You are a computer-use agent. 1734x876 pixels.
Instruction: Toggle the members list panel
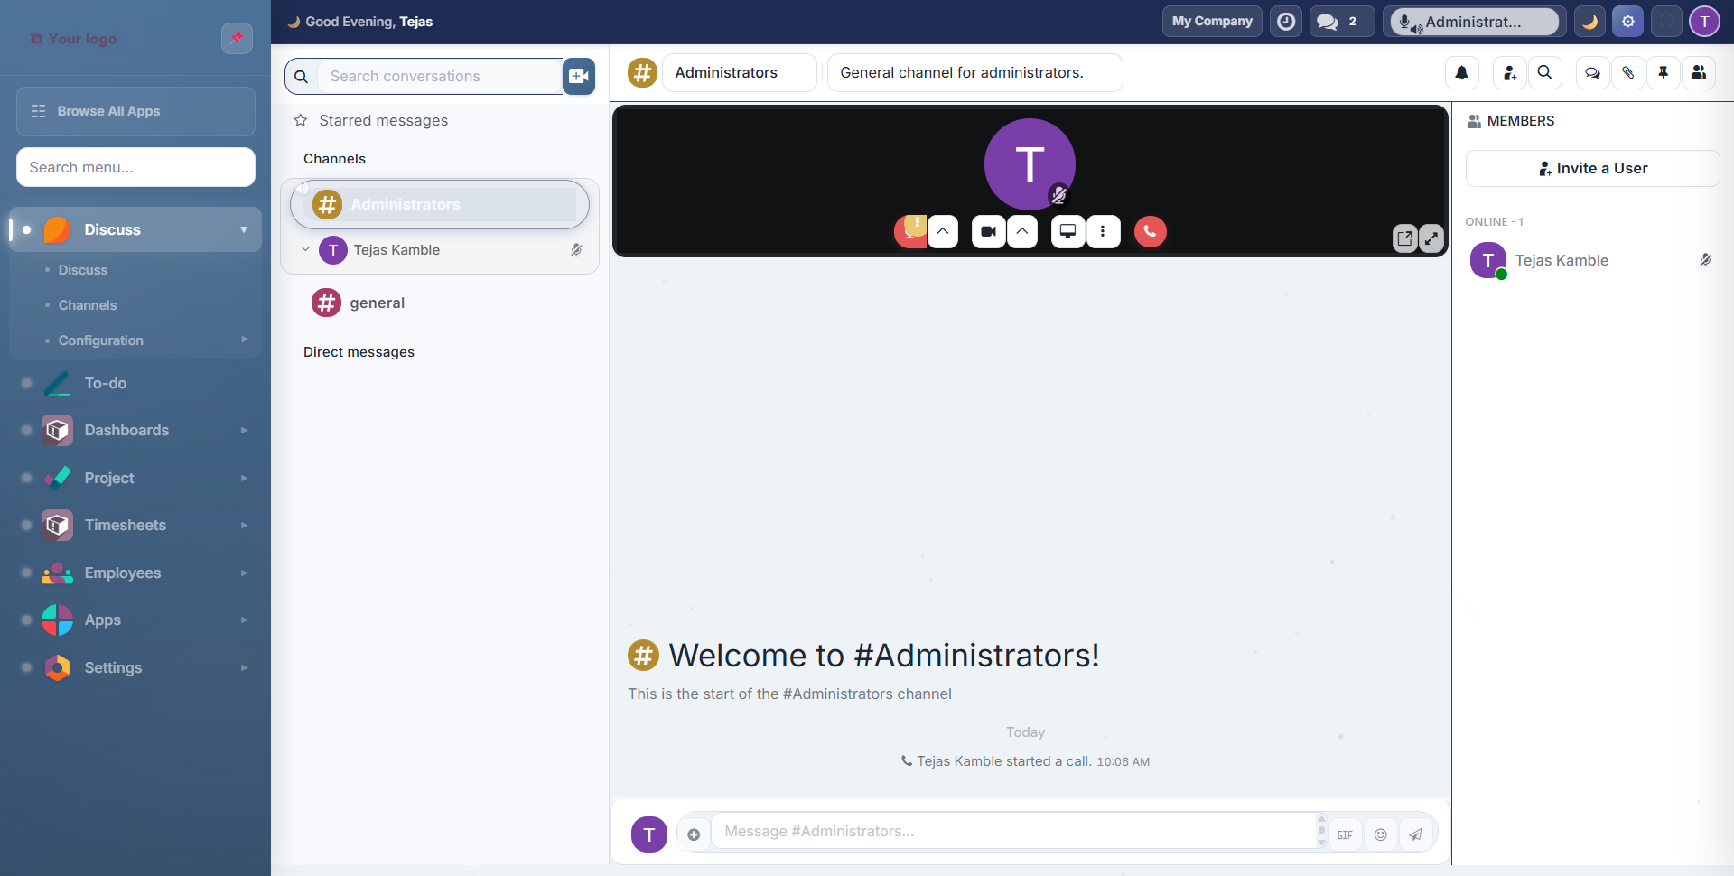[x=1698, y=73]
